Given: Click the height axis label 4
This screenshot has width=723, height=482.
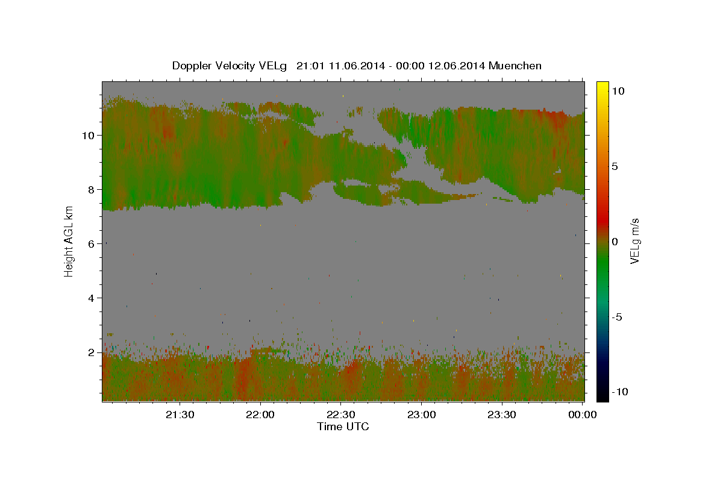Looking at the screenshot, I should pyautogui.click(x=92, y=298).
